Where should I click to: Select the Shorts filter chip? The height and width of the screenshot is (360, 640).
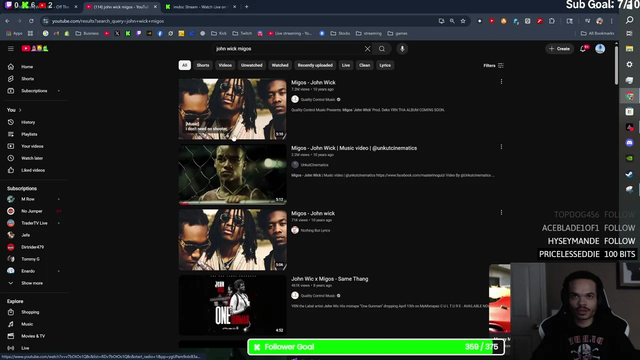coord(203,65)
